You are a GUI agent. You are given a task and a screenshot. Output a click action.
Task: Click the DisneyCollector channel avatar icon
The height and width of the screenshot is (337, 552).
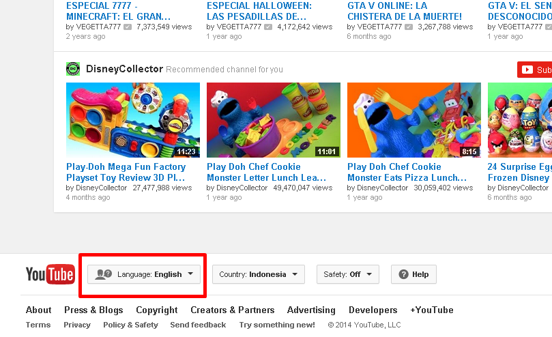coord(73,69)
